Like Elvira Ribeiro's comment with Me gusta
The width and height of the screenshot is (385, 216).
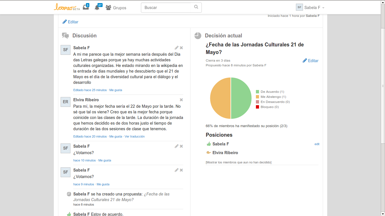point(116,136)
